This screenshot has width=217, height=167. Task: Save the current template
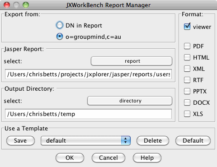tap(20, 140)
